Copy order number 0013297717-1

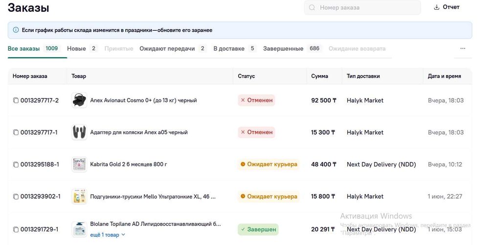pos(16,132)
